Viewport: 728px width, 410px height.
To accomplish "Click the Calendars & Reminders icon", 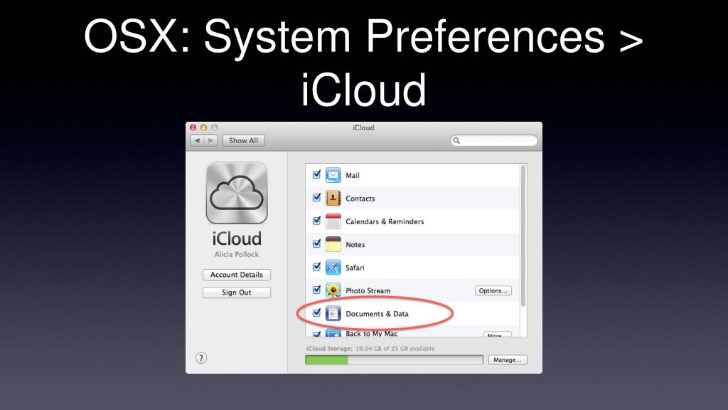I will point(333,221).
